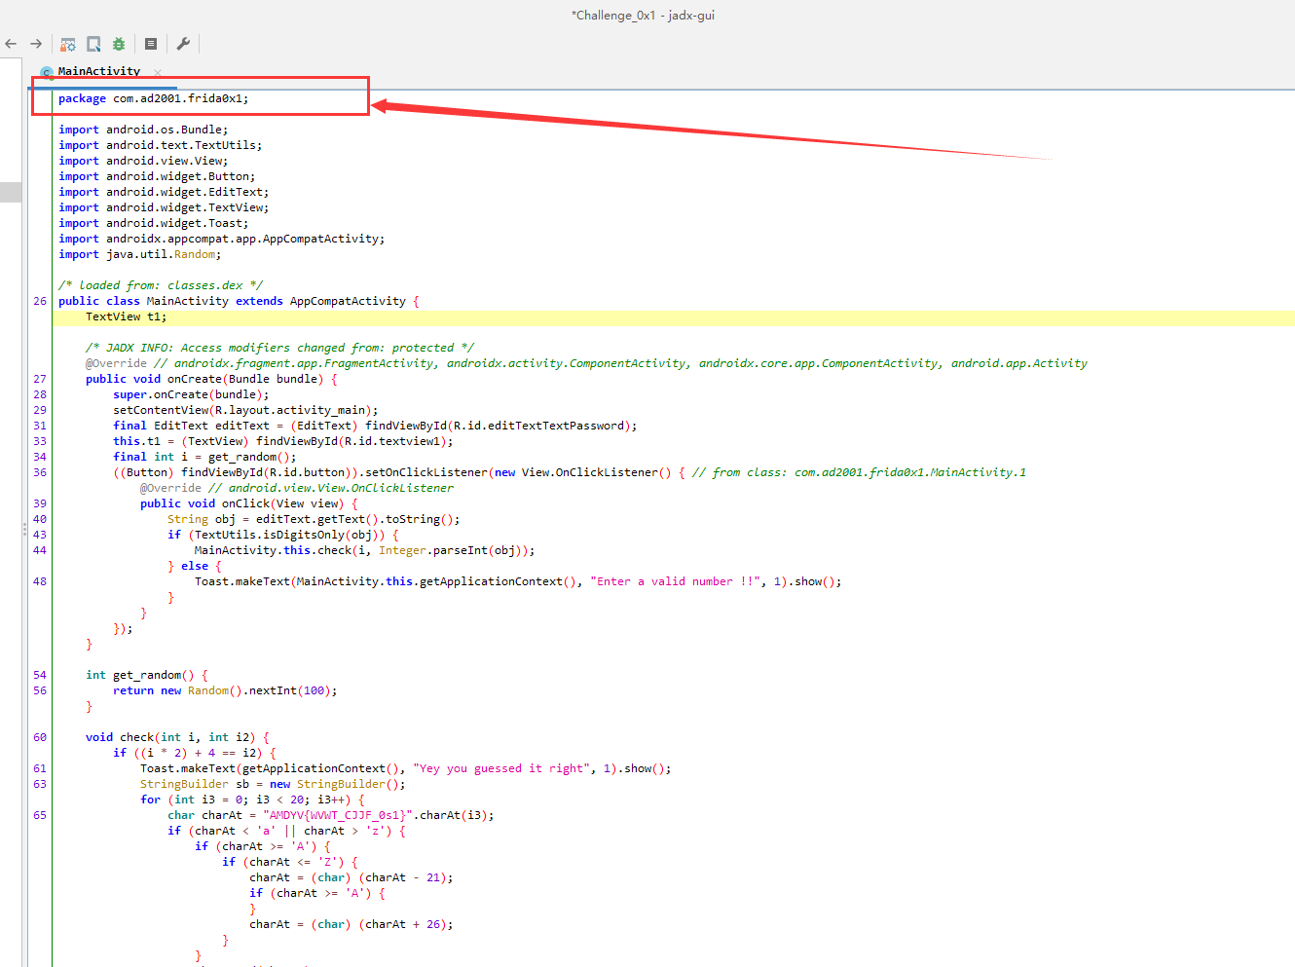Click Random in import java.util.Random

click(x=195, y=254)
